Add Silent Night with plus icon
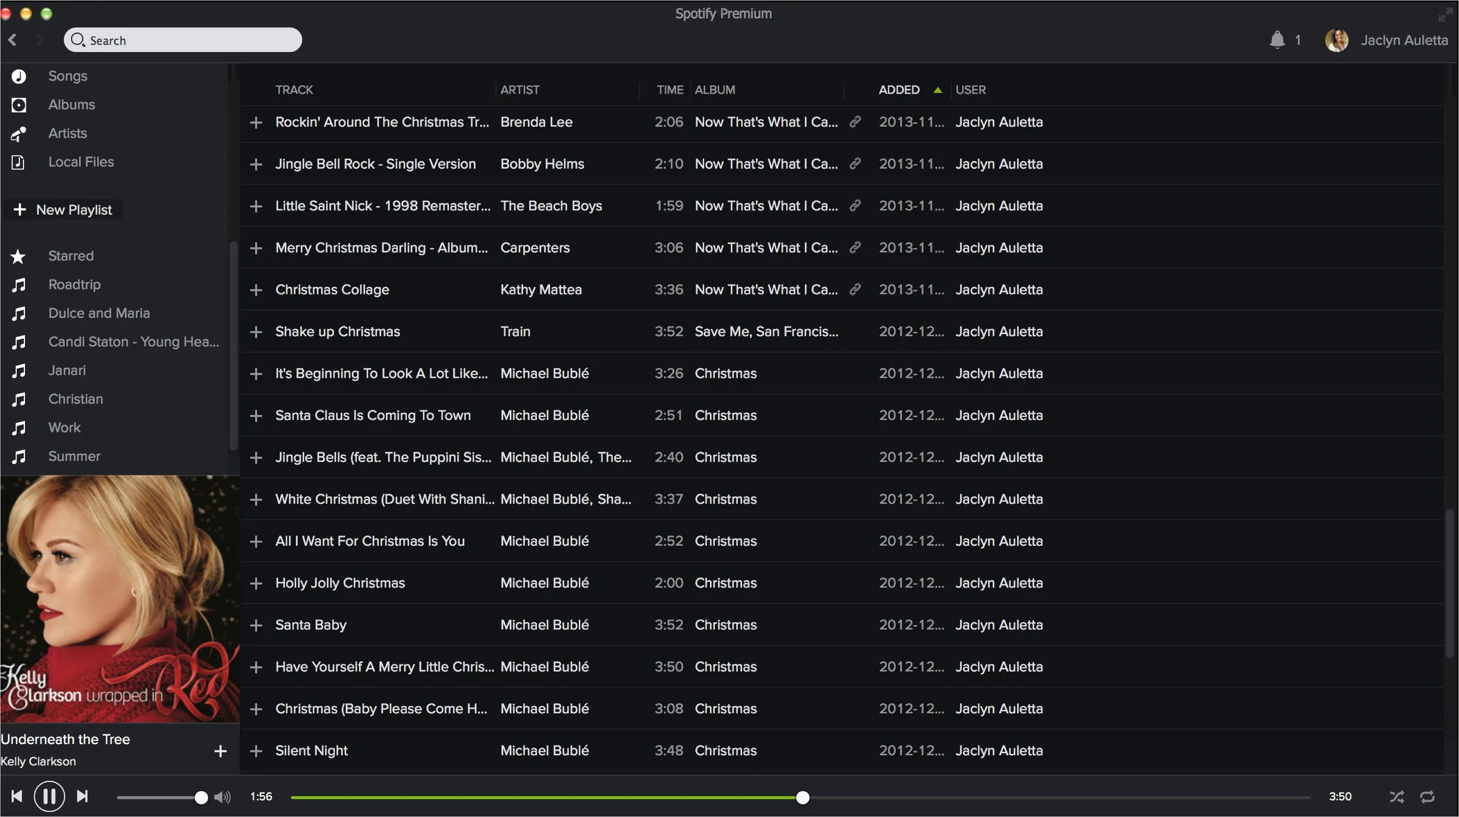1459x817 pixels. [x=256, y=751]
